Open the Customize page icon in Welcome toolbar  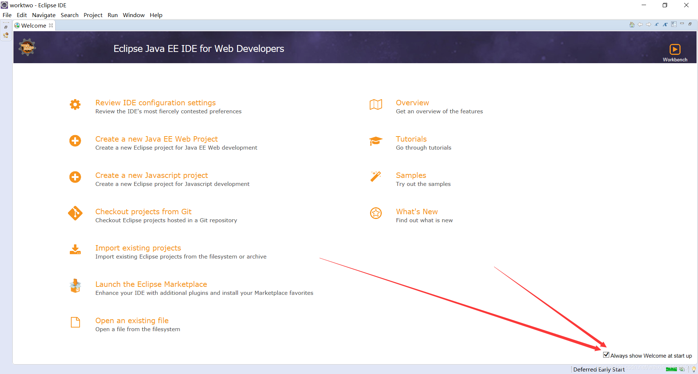tap(674, 24)
